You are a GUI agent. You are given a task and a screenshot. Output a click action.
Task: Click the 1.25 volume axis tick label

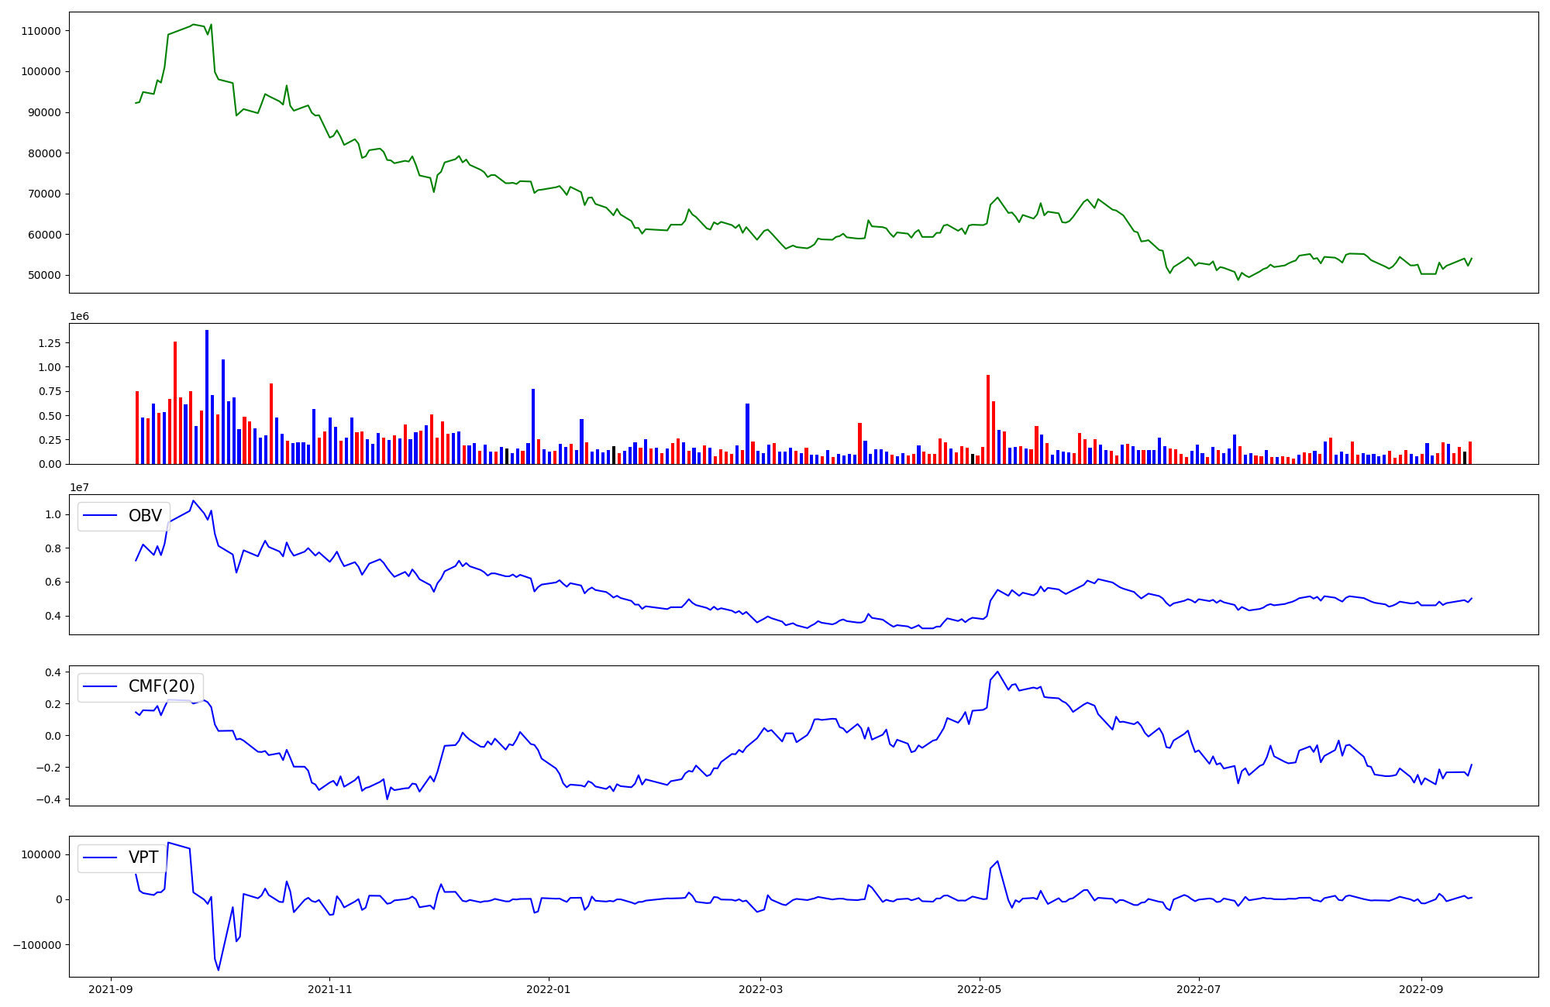(48, 343)
